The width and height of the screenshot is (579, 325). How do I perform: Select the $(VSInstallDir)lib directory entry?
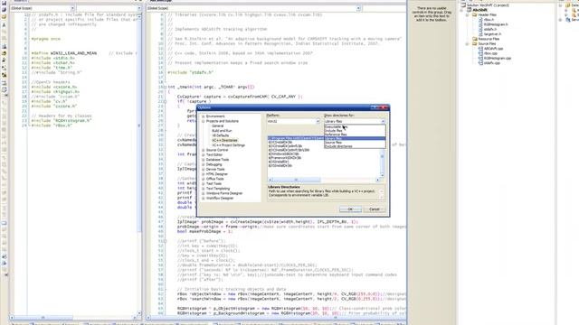[x=280, y=166]
